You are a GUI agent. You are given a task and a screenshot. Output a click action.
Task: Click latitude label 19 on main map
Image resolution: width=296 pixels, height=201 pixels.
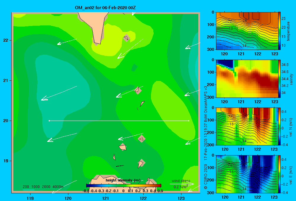point(6,161)
